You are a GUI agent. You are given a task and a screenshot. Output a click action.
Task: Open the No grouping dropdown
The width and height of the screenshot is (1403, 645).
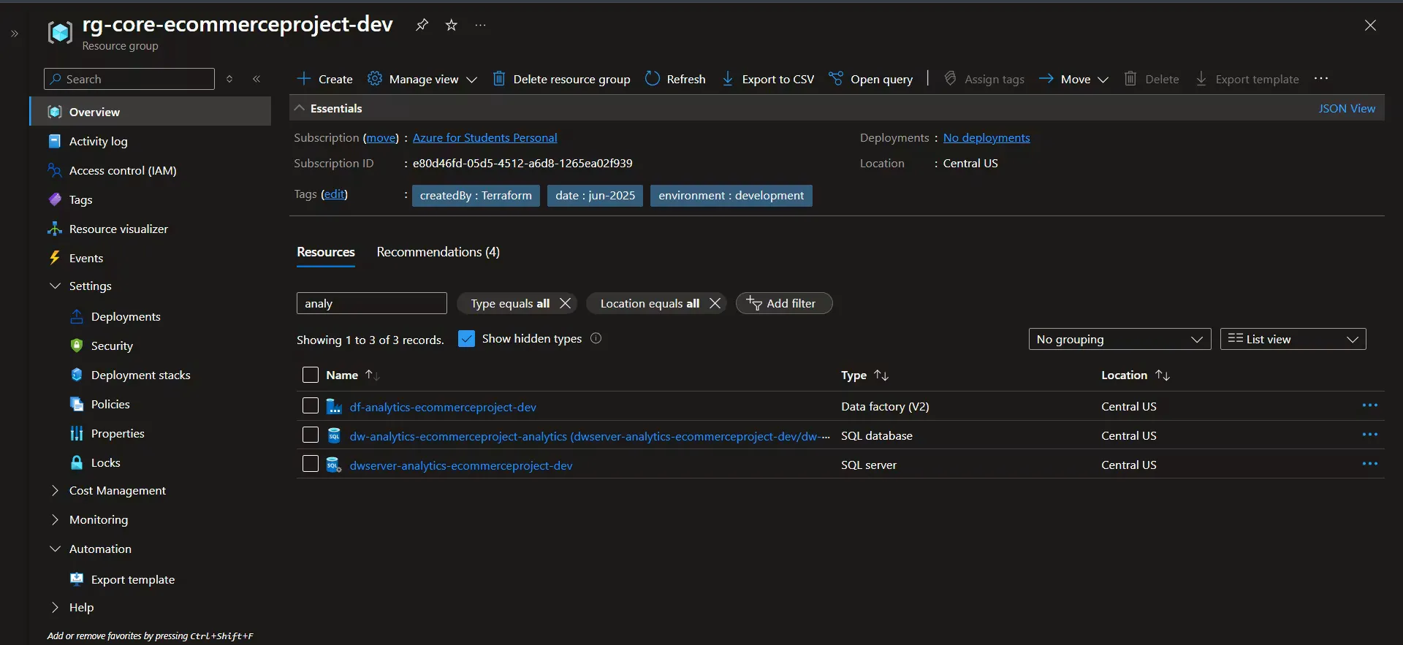coord(1119,339)
